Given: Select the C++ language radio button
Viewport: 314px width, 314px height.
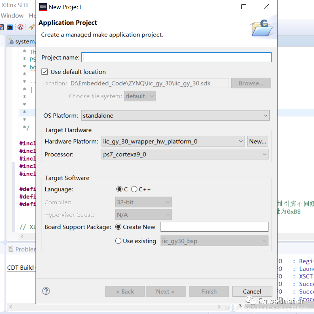Looking at the screenshot, I should (134, 189).
